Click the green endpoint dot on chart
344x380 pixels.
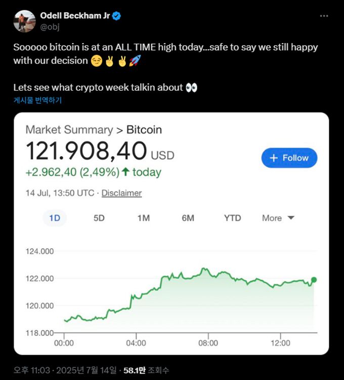coord(314,280)
